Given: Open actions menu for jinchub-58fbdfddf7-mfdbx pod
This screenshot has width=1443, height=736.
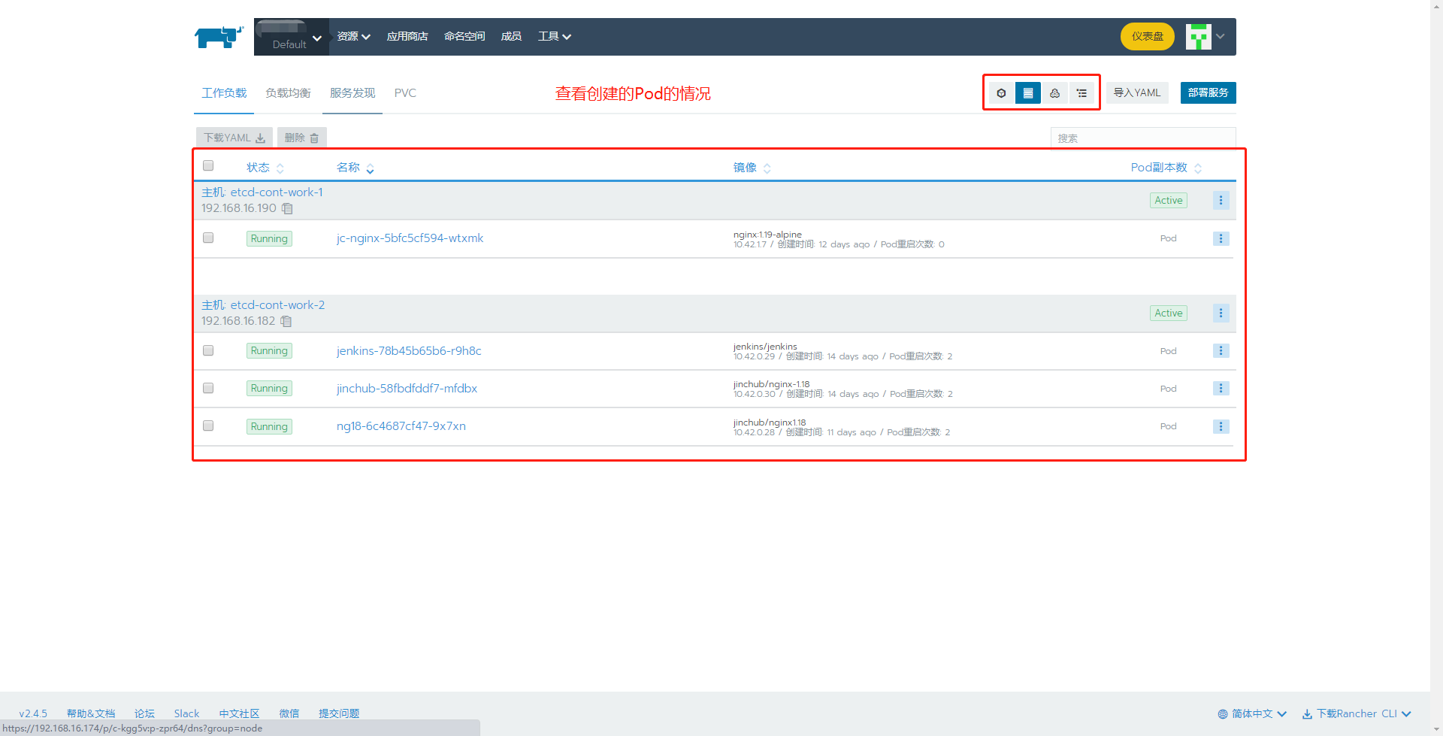Looking at the screenshot, I should [x=1221, y=388].
